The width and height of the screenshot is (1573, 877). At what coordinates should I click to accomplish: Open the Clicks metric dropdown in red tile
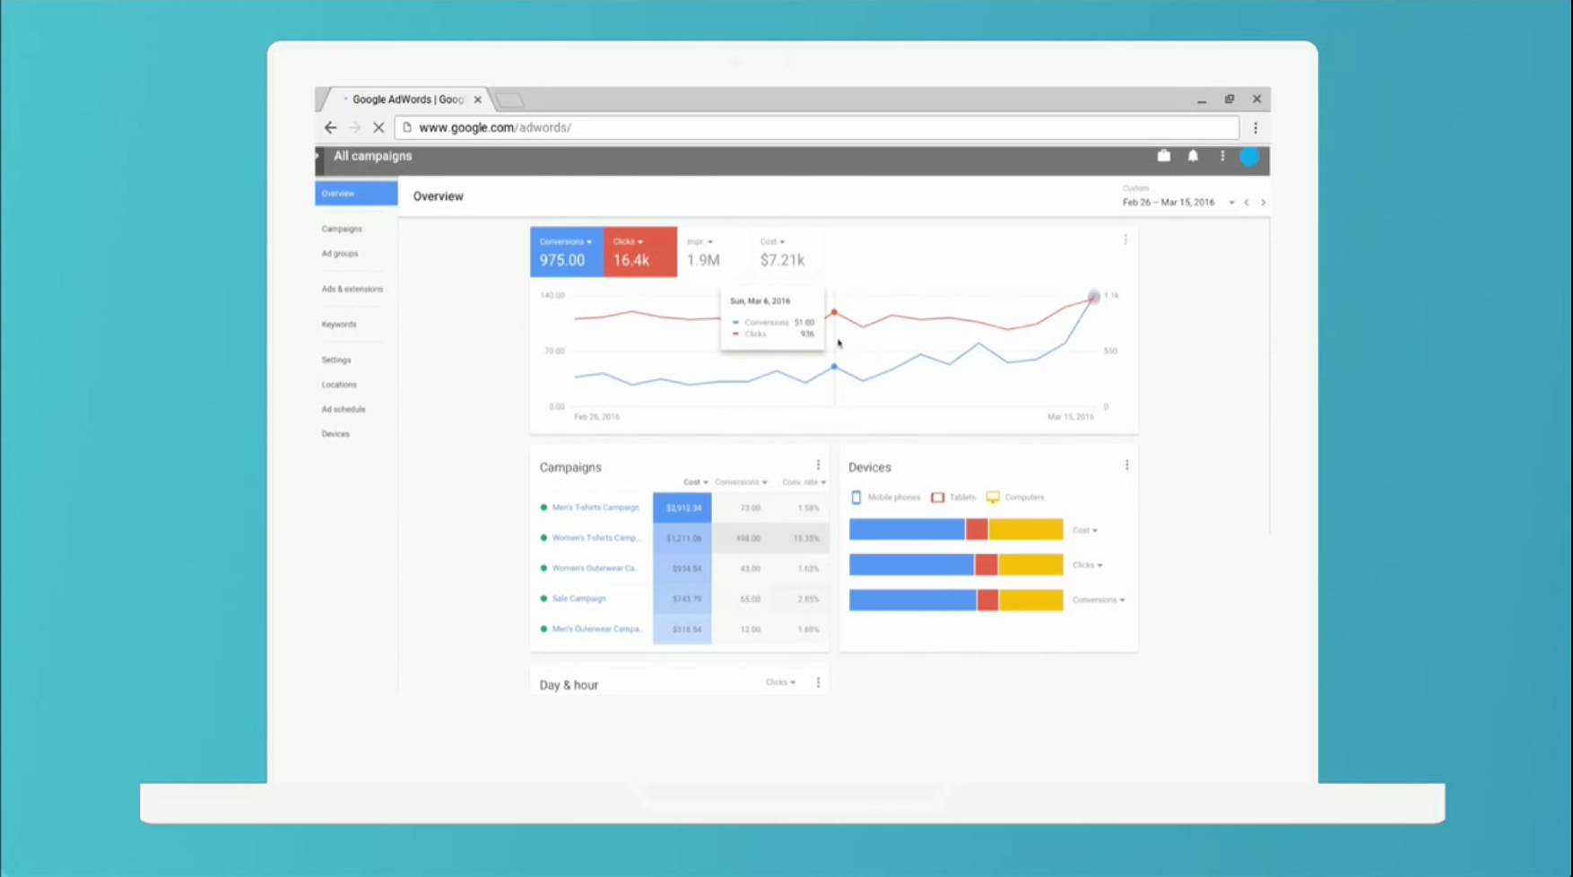[628, 242]
